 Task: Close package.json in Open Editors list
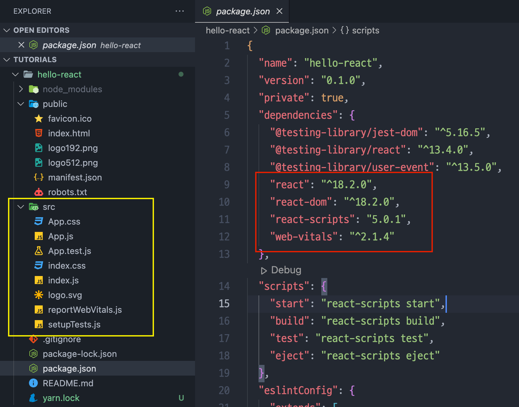point(21,45)
